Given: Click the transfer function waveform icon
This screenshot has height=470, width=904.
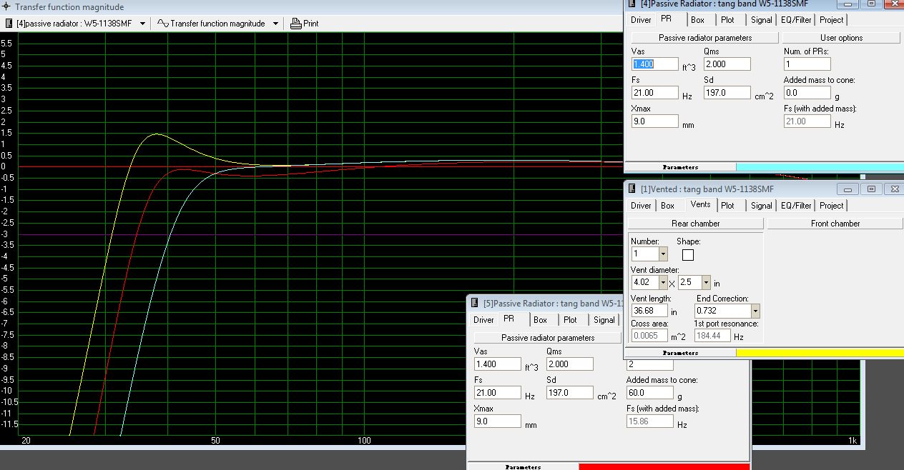Looking at the screenshot, I should tap(162, 24).
